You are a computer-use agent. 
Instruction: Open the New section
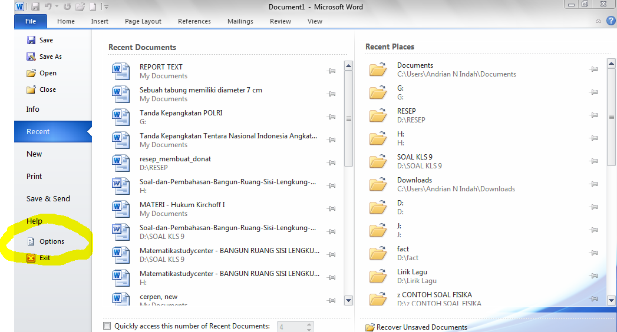(34, 154)
